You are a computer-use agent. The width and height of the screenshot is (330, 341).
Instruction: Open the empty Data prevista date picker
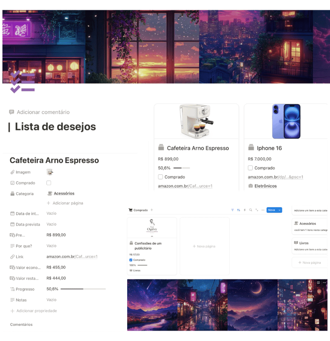coord(52,224)
